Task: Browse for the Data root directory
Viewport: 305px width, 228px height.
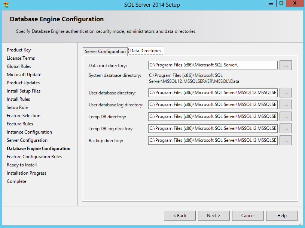Action: (x=286, y=65)
